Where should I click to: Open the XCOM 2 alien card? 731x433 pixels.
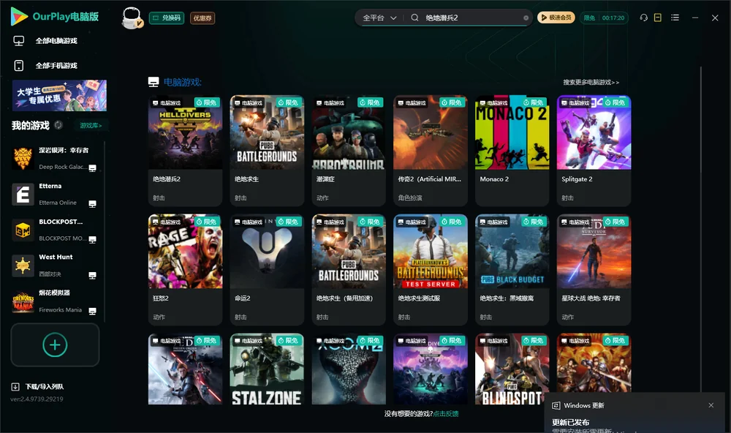click(x=349, y=369)
